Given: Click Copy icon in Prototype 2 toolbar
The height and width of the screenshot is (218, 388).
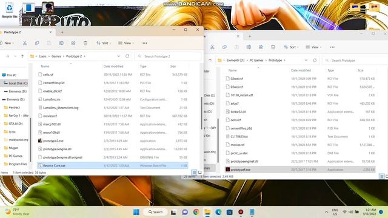Looking at the screenshot, I should click(x=37, y=43).
